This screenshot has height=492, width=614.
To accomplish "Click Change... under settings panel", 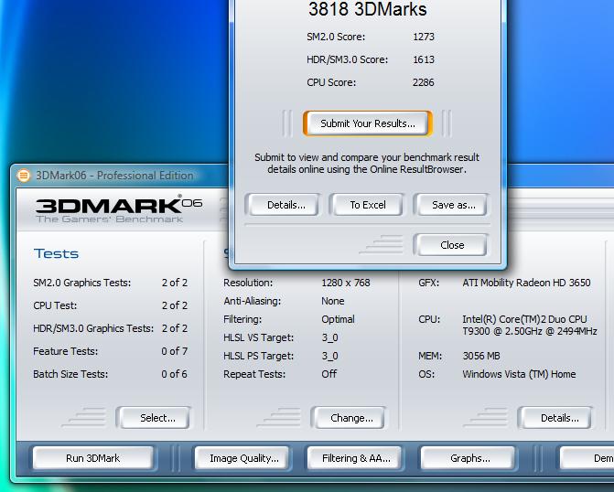I will coord(349,418).
